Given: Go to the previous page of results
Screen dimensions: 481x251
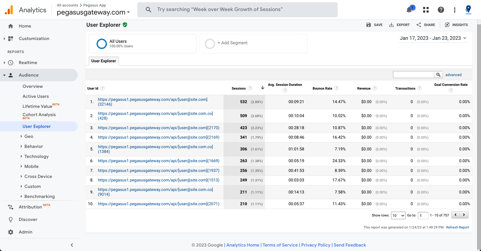Looking at the screenshot, I should (455, 215).
